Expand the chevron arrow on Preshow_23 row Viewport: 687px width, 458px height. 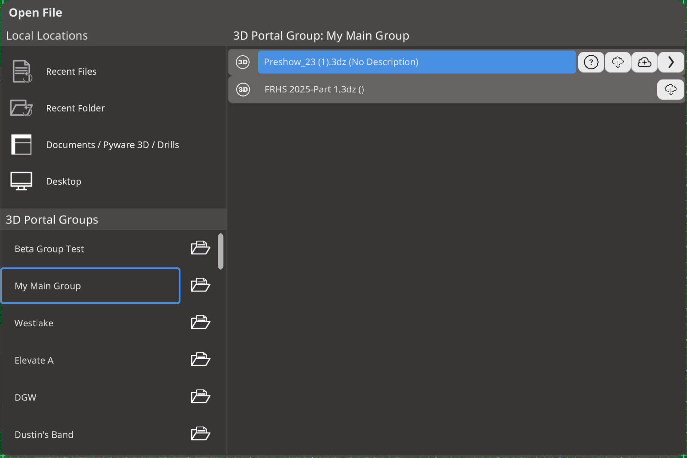(671, 62)
